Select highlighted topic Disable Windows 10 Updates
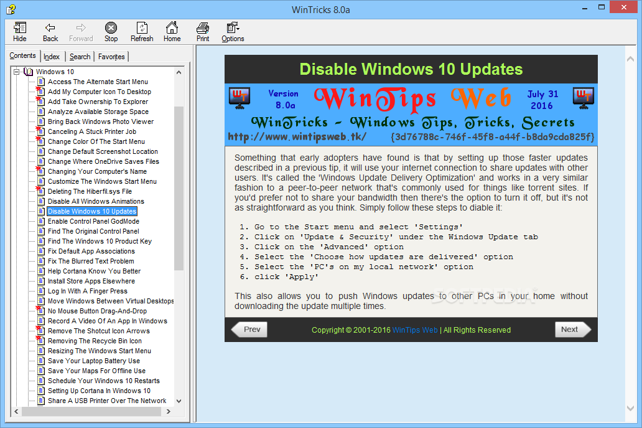 91,211
